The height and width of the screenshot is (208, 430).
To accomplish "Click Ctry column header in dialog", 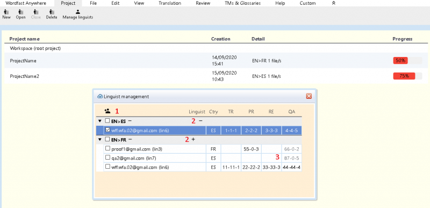I will (x=213, y=112).
